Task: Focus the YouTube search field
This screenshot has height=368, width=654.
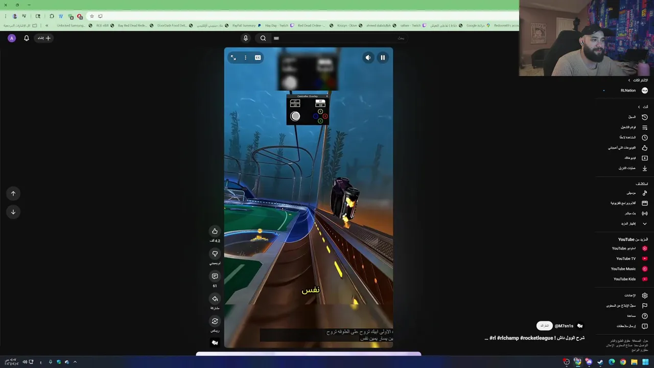Action: click(x=340, y=38)
